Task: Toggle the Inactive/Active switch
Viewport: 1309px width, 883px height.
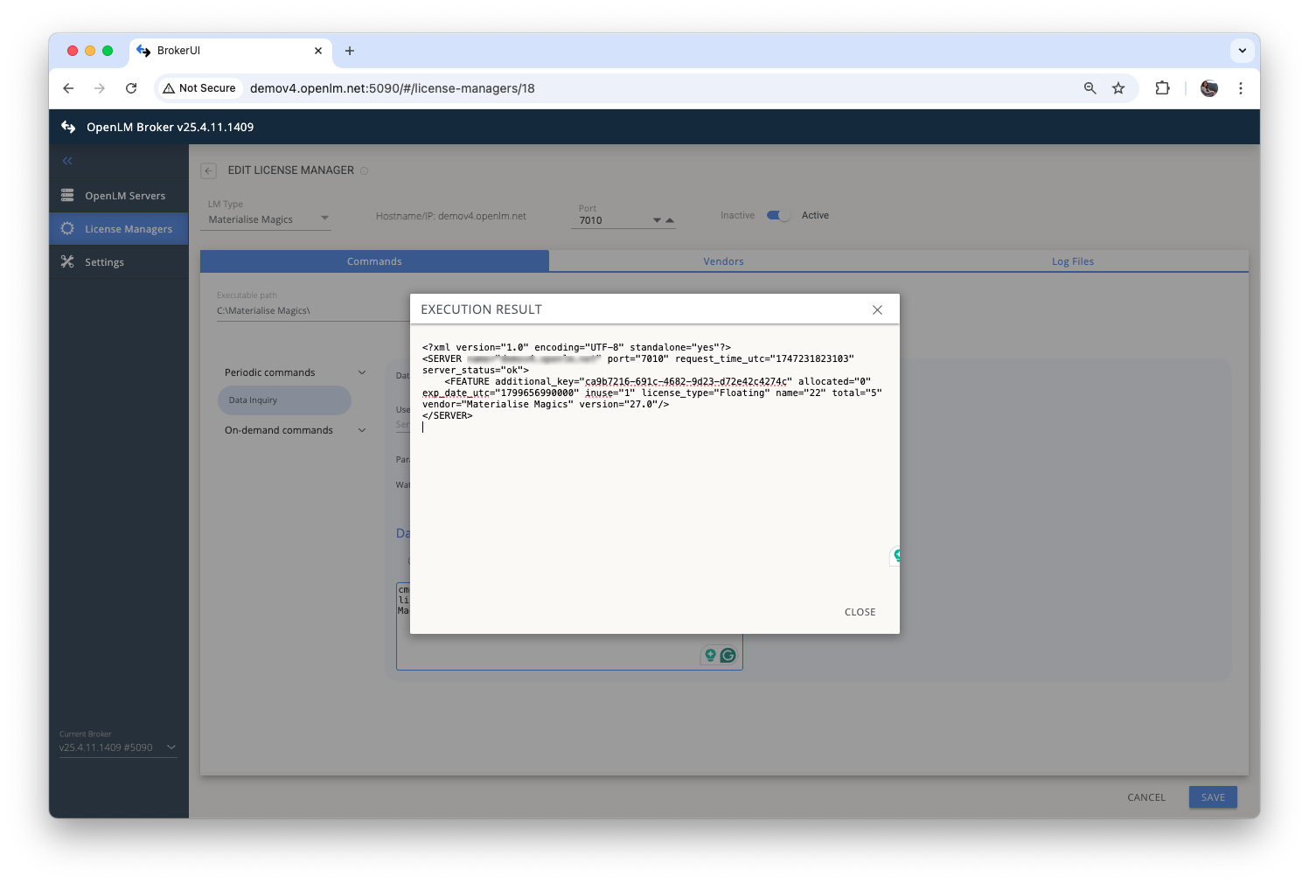Action: tap(778, 215)
